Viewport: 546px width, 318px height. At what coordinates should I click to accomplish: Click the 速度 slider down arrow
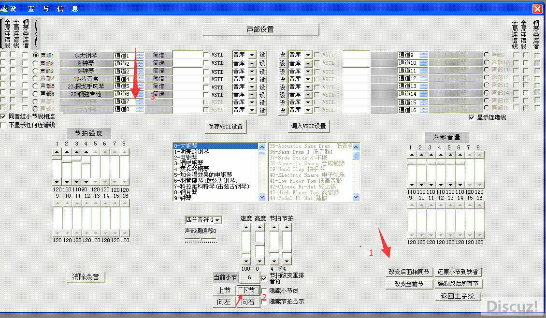246,261
